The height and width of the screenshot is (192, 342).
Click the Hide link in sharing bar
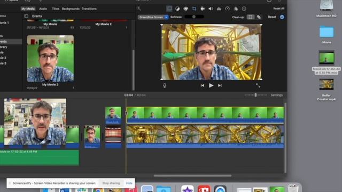[x=129, y=183]
